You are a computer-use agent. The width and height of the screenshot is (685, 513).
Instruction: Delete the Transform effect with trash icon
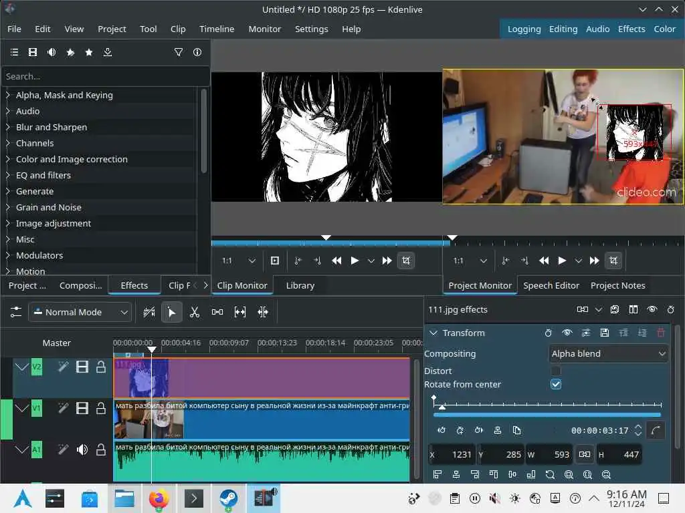661,333
